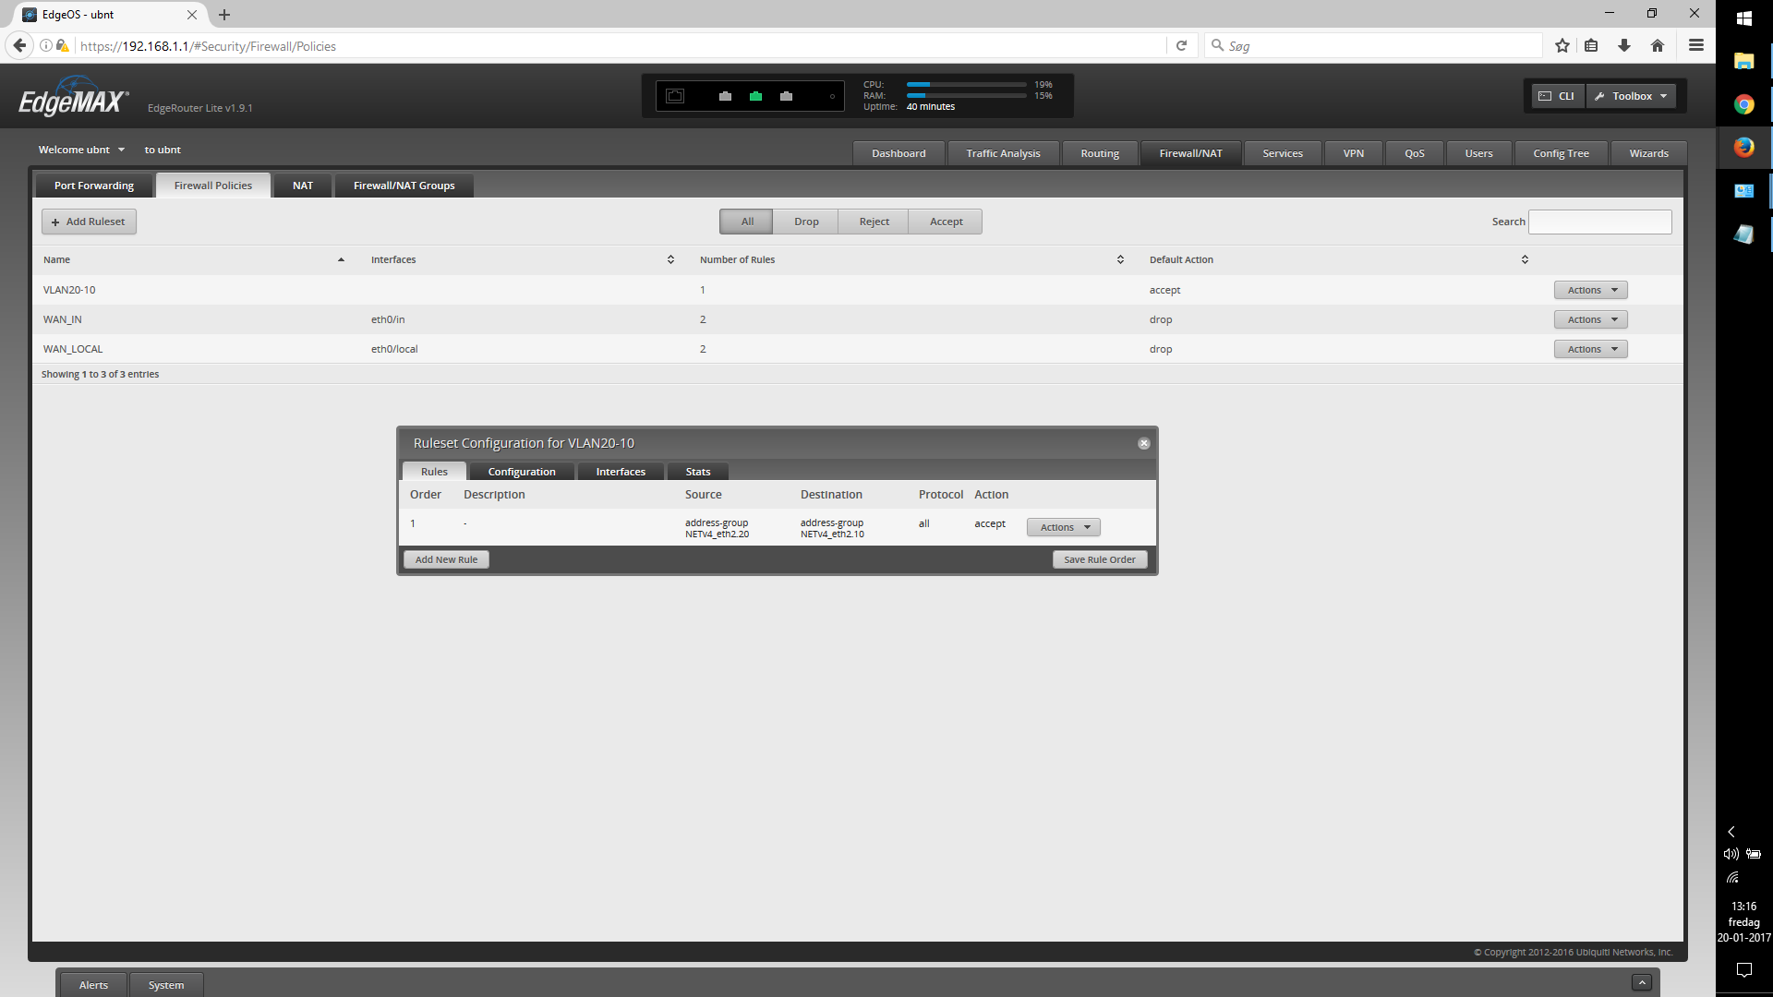This screenshot has height=997, width=1773.
Task: Select the Reject filter toggle
Action: click(874, 222)
